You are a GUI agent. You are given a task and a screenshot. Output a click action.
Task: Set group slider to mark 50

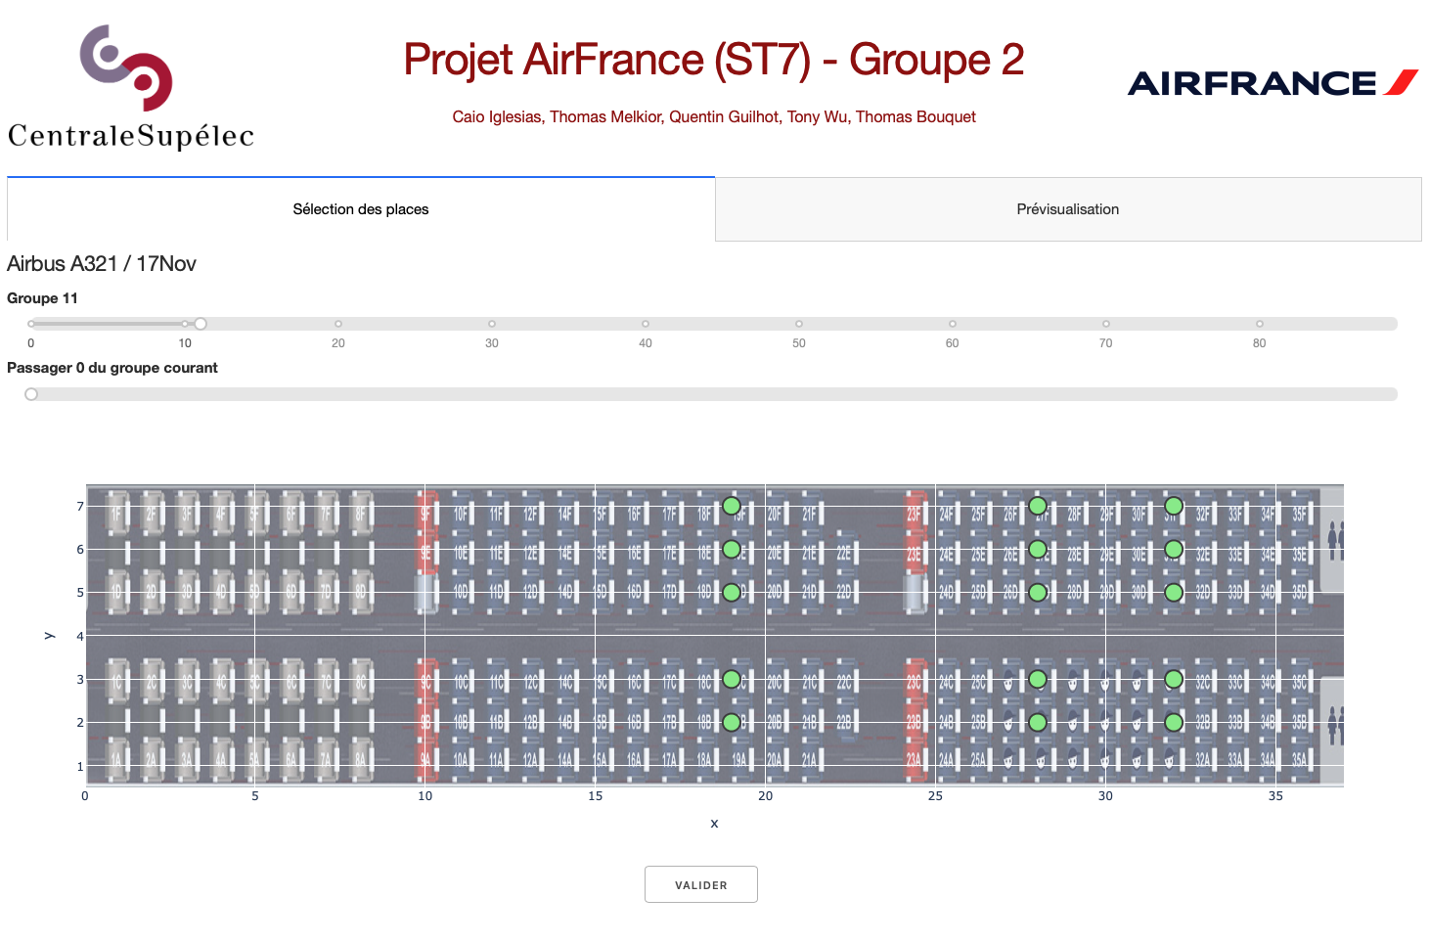click(799, 324)
